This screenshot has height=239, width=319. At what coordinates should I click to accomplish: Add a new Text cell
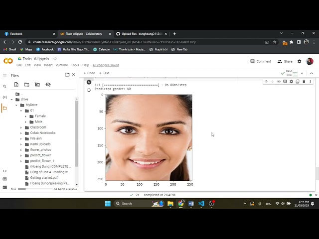coord(104,73)
